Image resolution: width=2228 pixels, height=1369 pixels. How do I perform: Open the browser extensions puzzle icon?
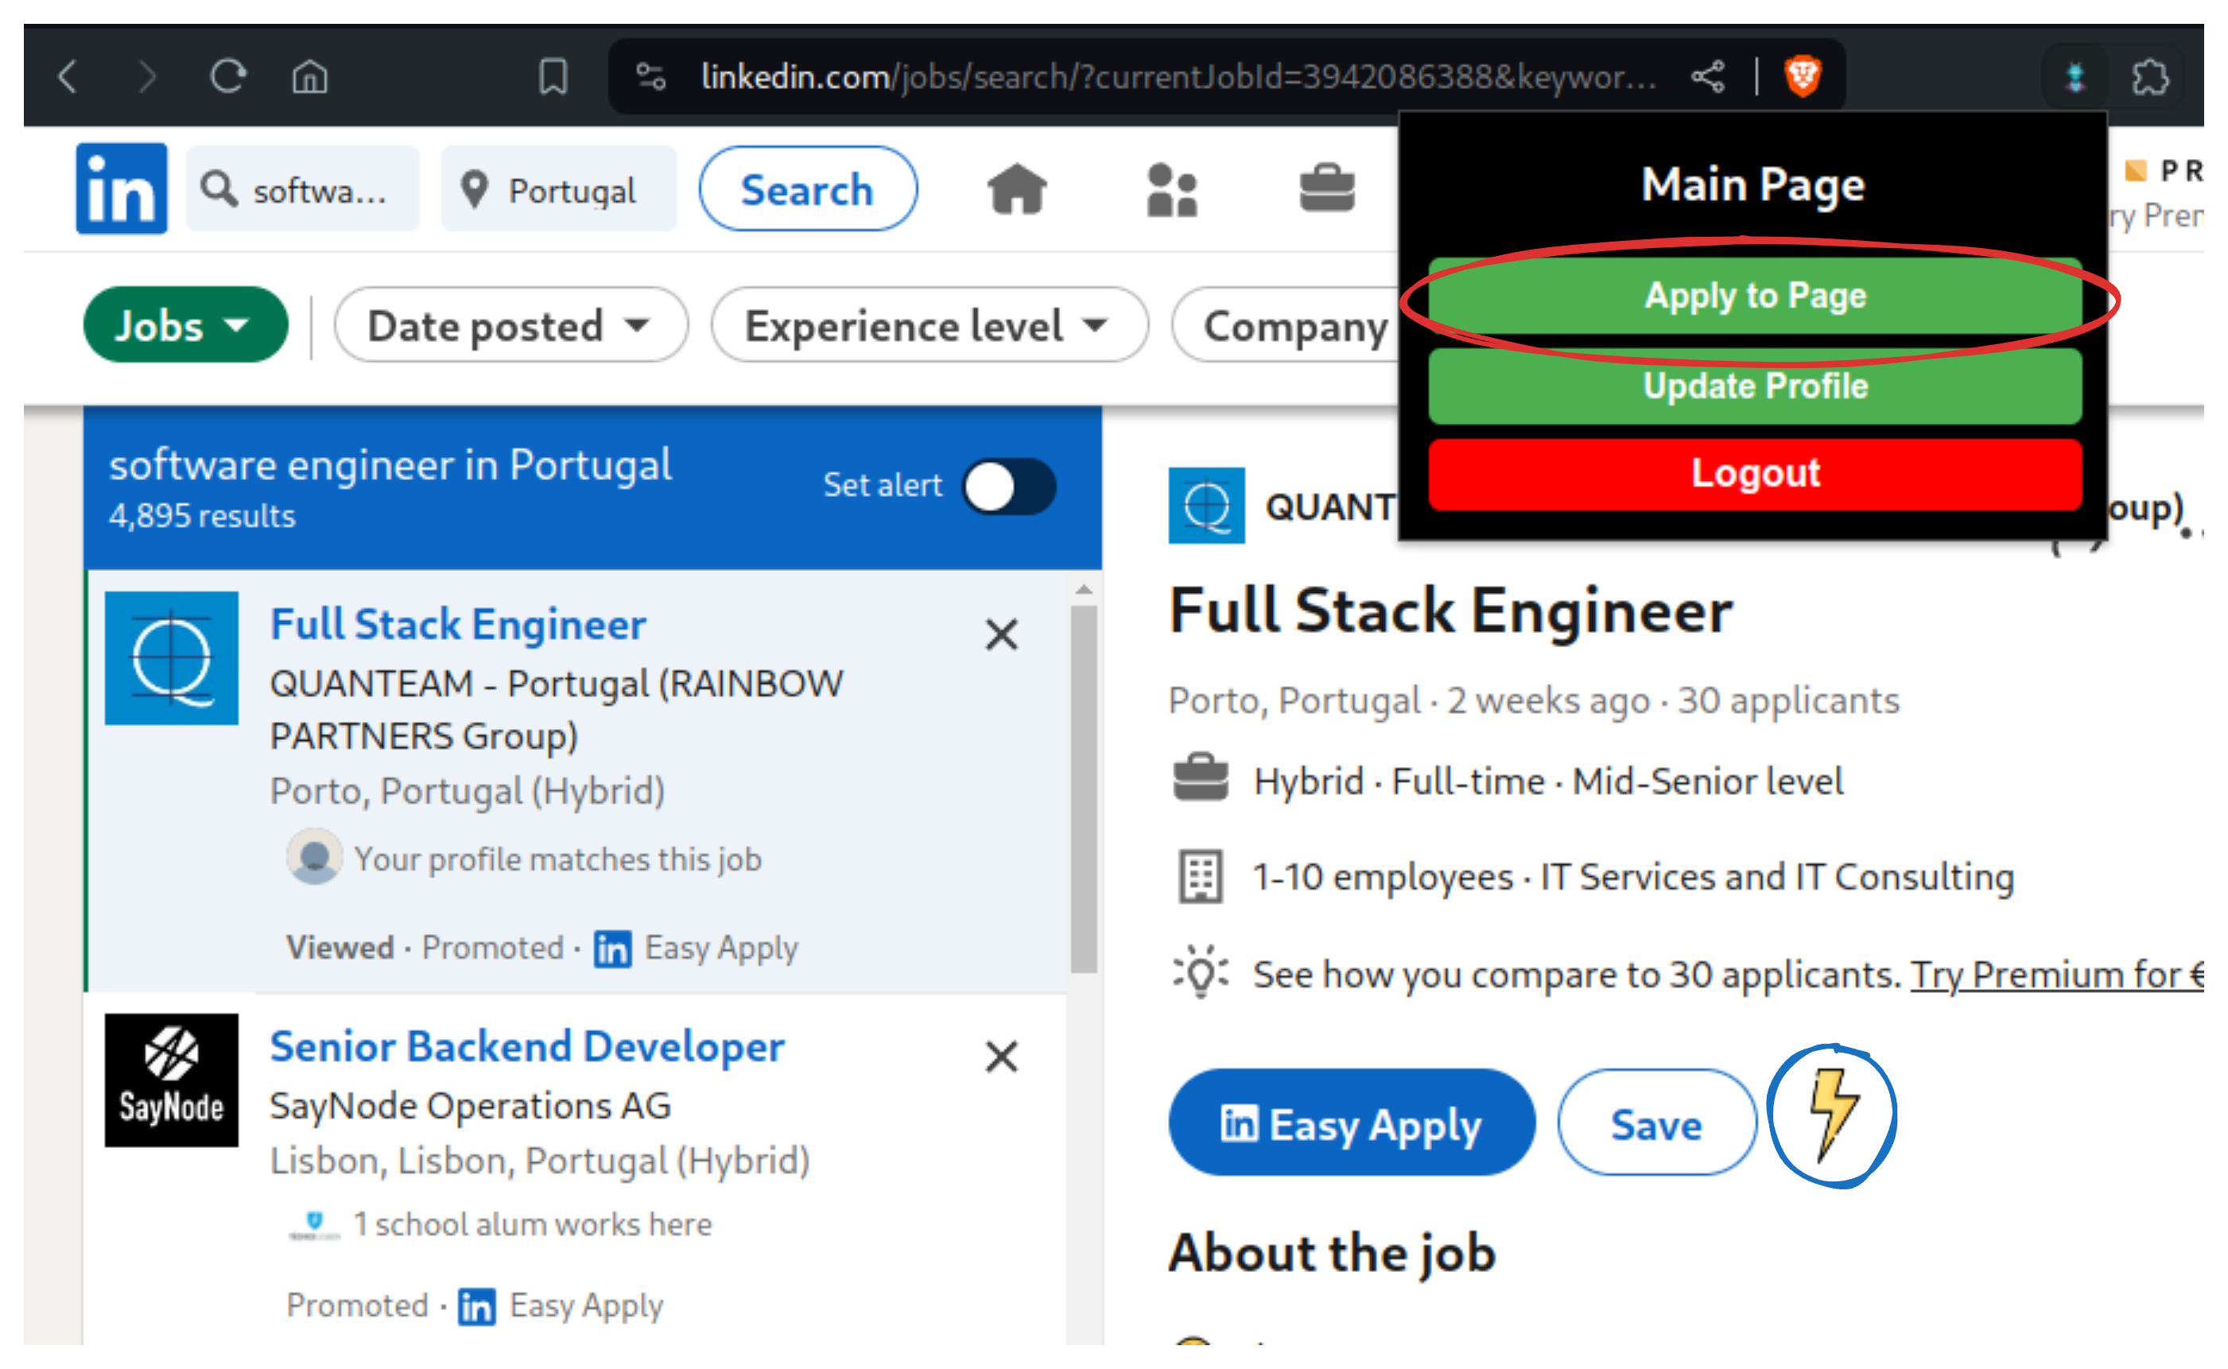tap(2149, 77)
